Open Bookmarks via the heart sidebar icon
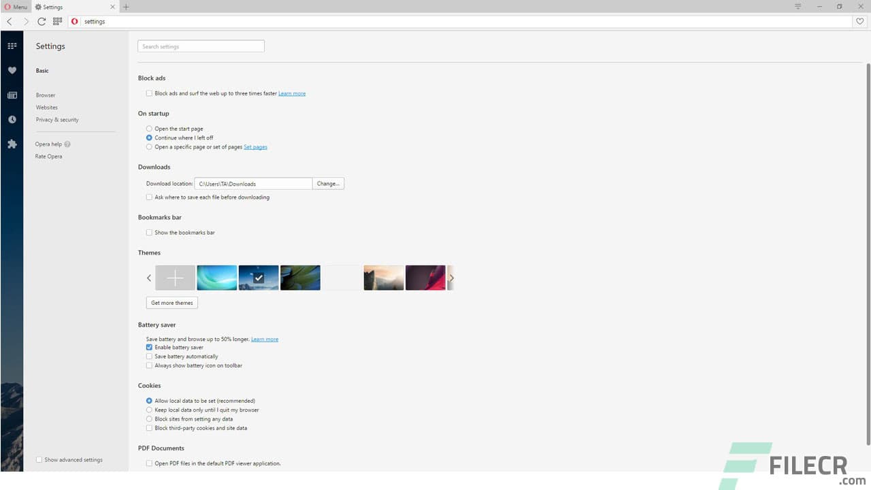The width and height of the screenshot is (871, 490). pos(12,70)
